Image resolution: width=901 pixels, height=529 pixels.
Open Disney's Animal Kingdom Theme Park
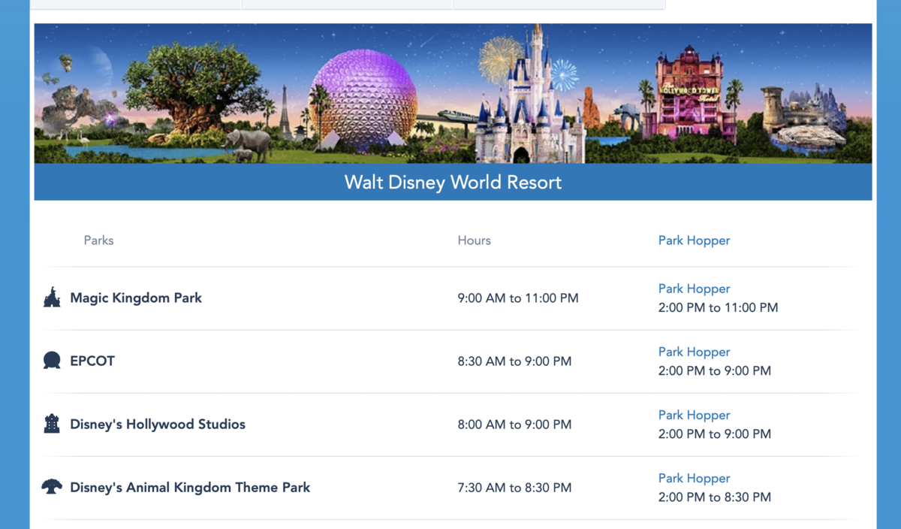[x=190, y=487]
